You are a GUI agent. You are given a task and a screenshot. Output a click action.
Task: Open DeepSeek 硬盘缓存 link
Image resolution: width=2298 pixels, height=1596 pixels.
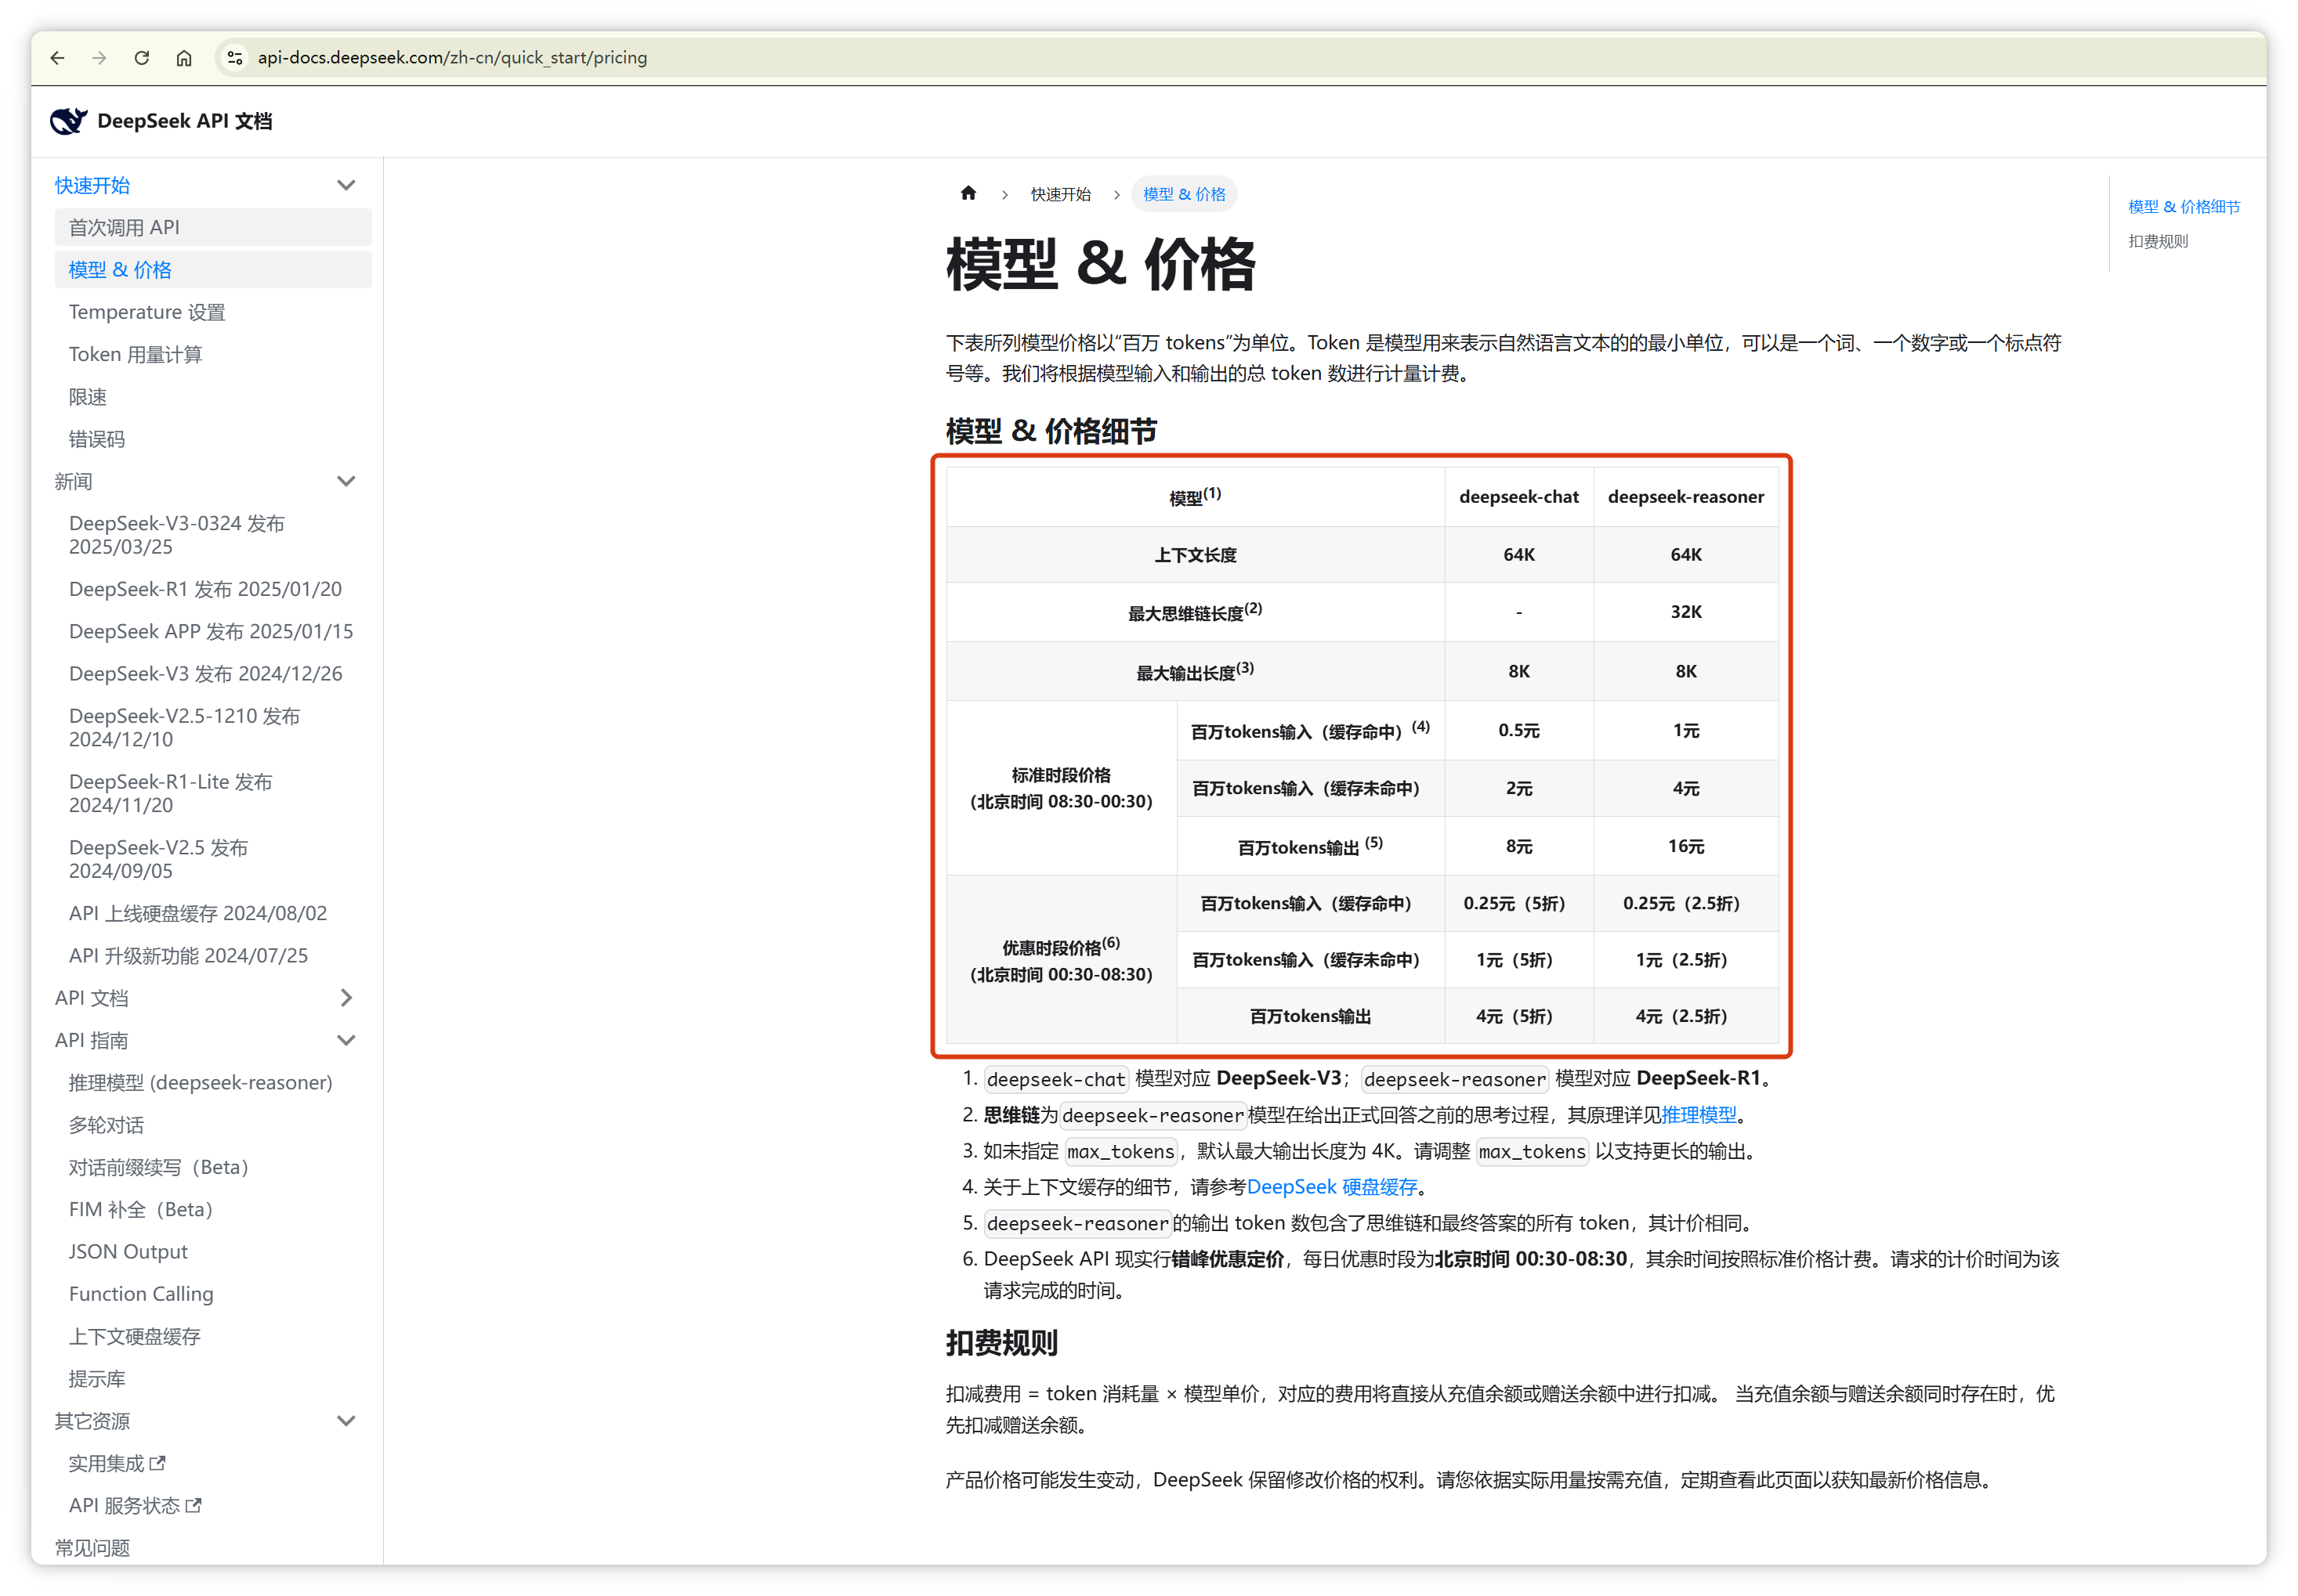pos(1332,1187)
